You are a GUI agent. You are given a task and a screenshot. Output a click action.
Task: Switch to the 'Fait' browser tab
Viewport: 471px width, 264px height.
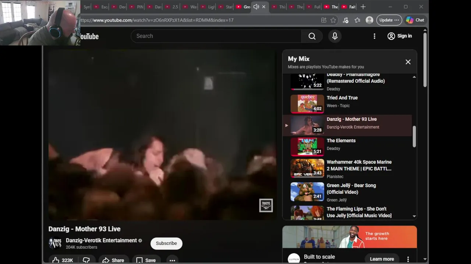(349, 7)
